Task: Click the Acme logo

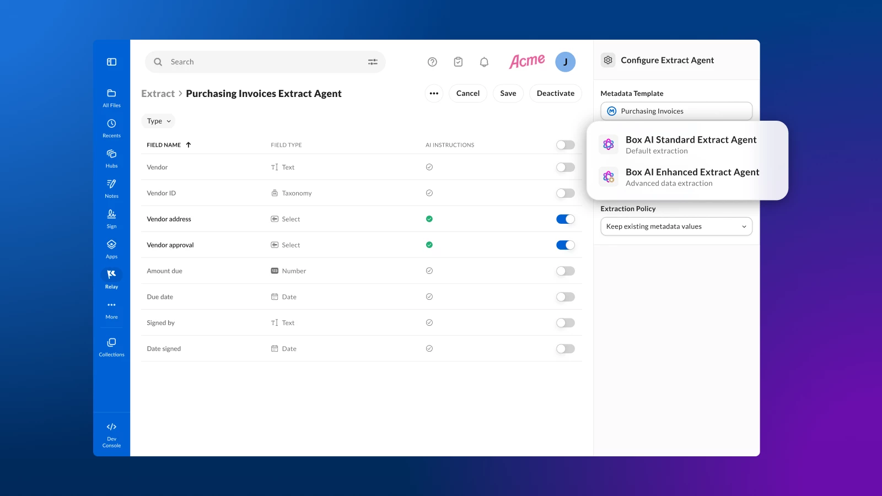Action: [527, 61]
